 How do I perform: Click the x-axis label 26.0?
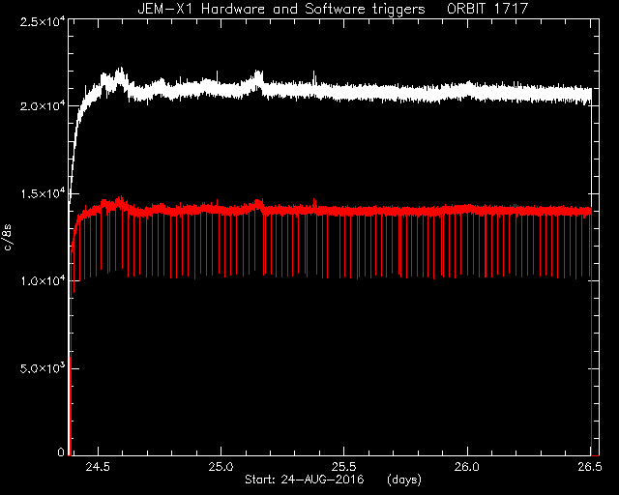click(467, 467)
